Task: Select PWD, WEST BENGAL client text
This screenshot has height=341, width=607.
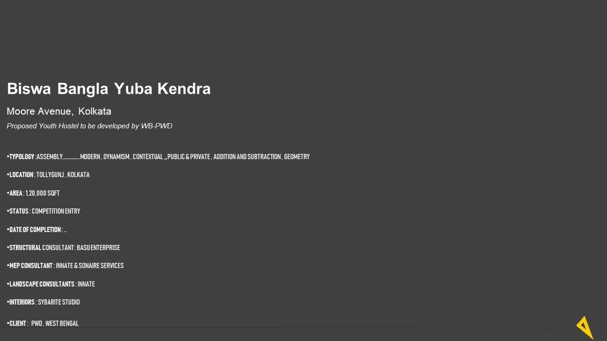Action: 55,323
